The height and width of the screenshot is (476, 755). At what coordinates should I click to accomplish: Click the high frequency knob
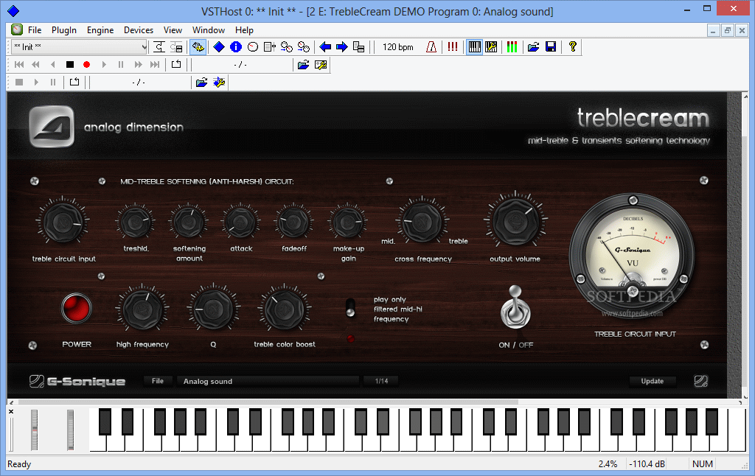point(142,309)
